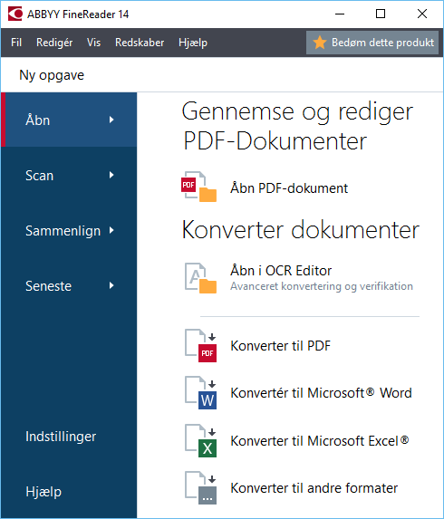The width and height of the screenshot is (444, 519).
Task: Click Konvertér til Microsoft Word text
Action: point(321,393)
